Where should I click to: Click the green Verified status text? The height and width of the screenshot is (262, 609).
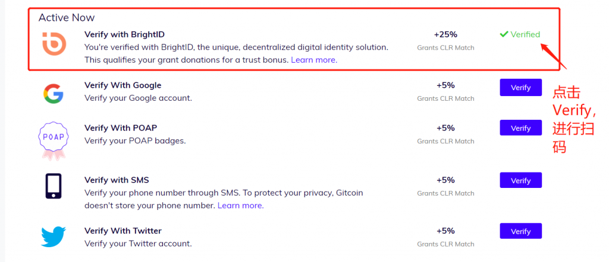click(525, 34)
